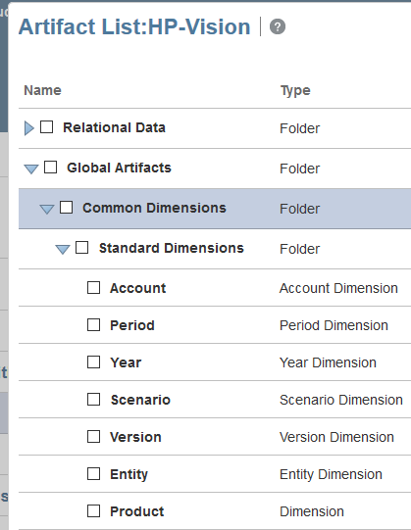Tick the Entity dimension checkbox

(94, 474)
